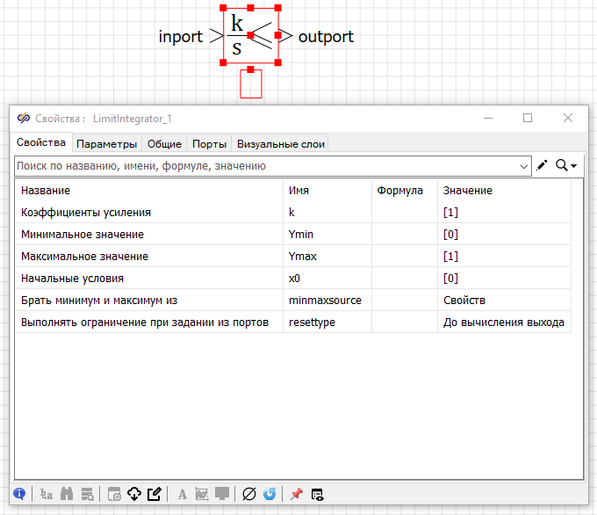Expand the search field history dropdown arrow
This screenshot has width=597, height=515.
pyautogui.click(x=525, y=165)
